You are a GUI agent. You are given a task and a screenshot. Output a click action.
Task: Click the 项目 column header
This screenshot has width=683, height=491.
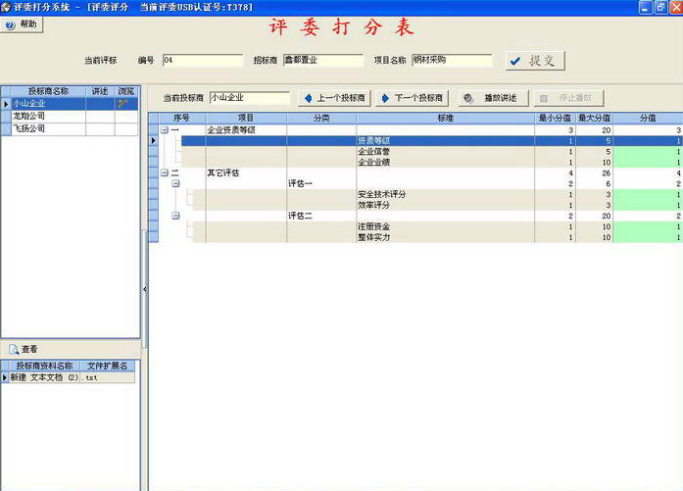coord(246,118)
